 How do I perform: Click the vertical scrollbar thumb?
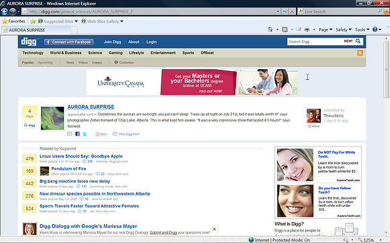point(386,70)
